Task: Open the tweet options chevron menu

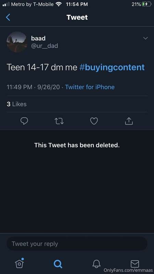Action: pos(145,38)
